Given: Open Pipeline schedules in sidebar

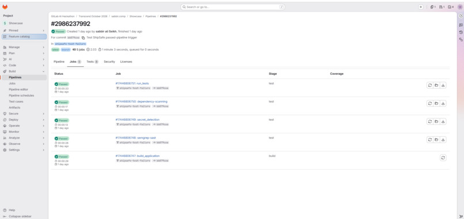Looking at the screenshot, I should [x=24, y=95].
